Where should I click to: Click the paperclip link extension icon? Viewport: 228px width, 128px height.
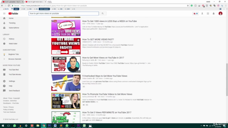click(214, 6)
